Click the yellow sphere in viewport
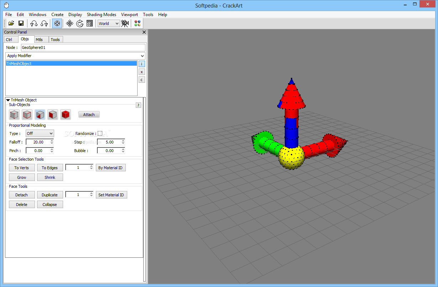438x287 pixels. 291,157
